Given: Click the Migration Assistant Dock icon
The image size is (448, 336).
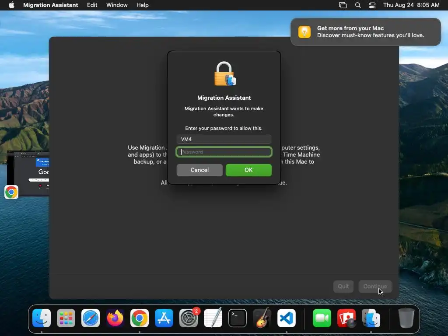Looking at the screenshot, I should click(x=371, y=318).
